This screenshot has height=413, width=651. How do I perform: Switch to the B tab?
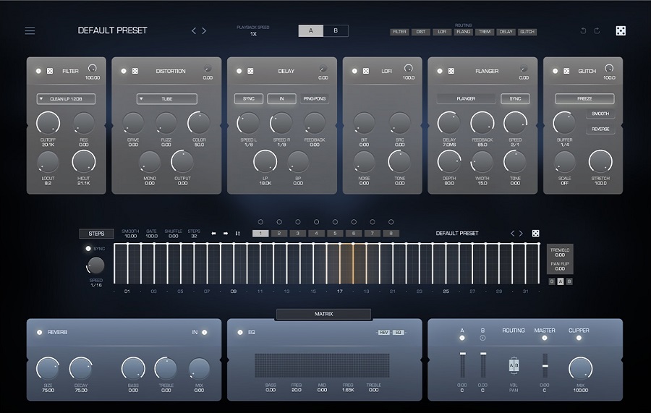pyautogui.click(x=335, y=31)
